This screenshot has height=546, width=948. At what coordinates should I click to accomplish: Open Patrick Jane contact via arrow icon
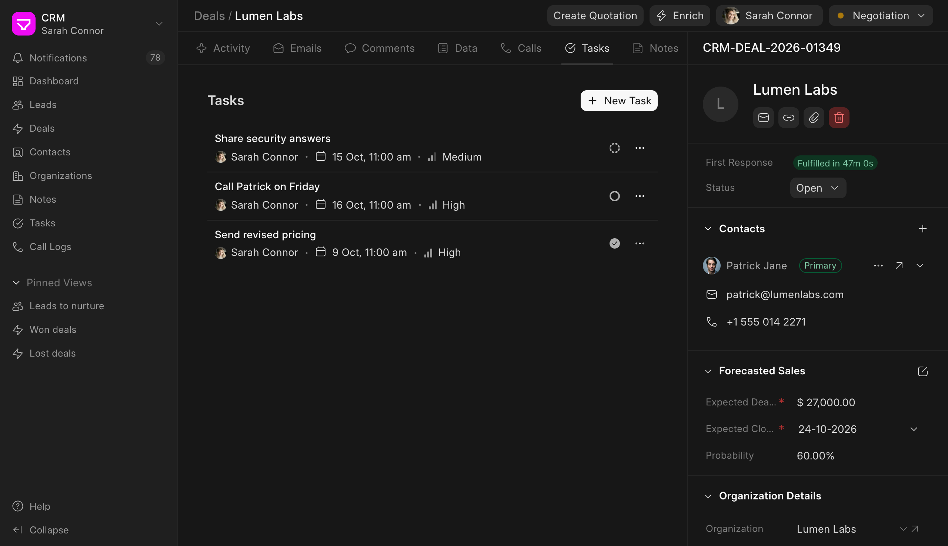(899, 266)
